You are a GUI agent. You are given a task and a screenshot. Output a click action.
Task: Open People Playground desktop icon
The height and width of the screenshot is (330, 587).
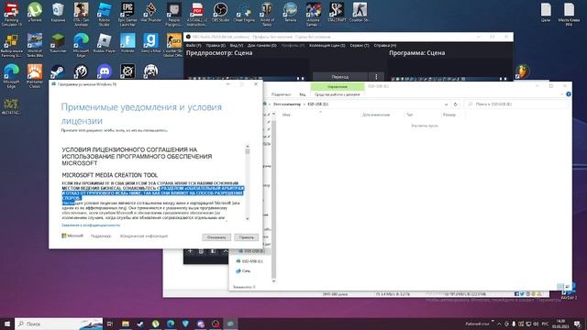tap(174, 15)
